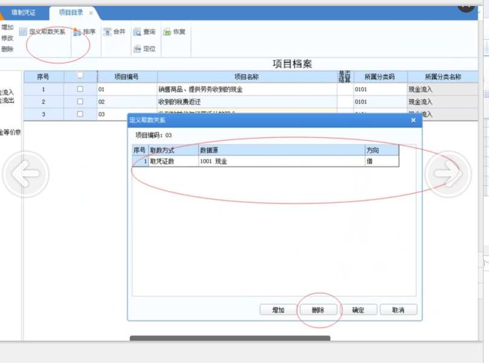Check the box for row 1
Image resolution: width=489 pixels, height=363 pixels.
coord(80,89)
